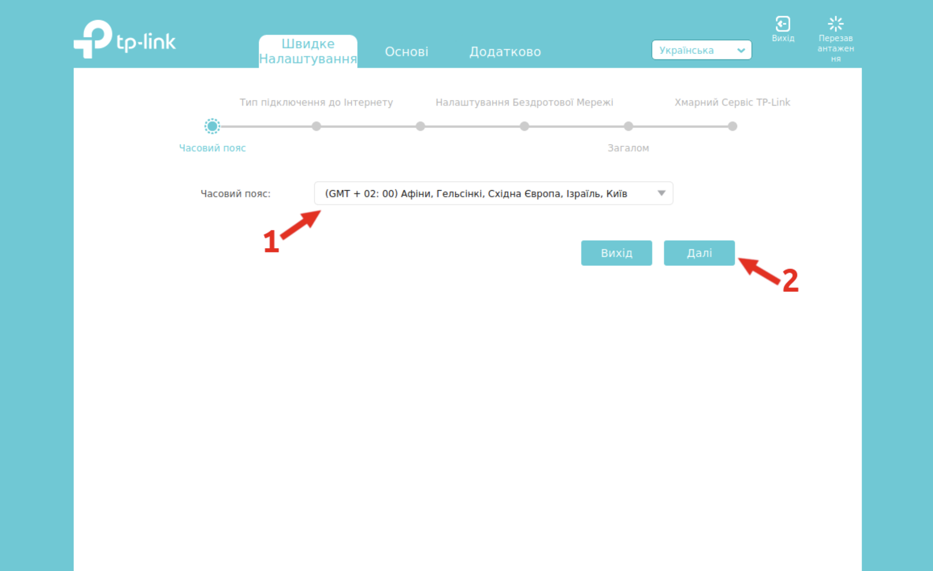The height and width of the screenshot is (571, 933).
Task: Open the Часовий пояс timezone dropdown
Action: [493, 193]
